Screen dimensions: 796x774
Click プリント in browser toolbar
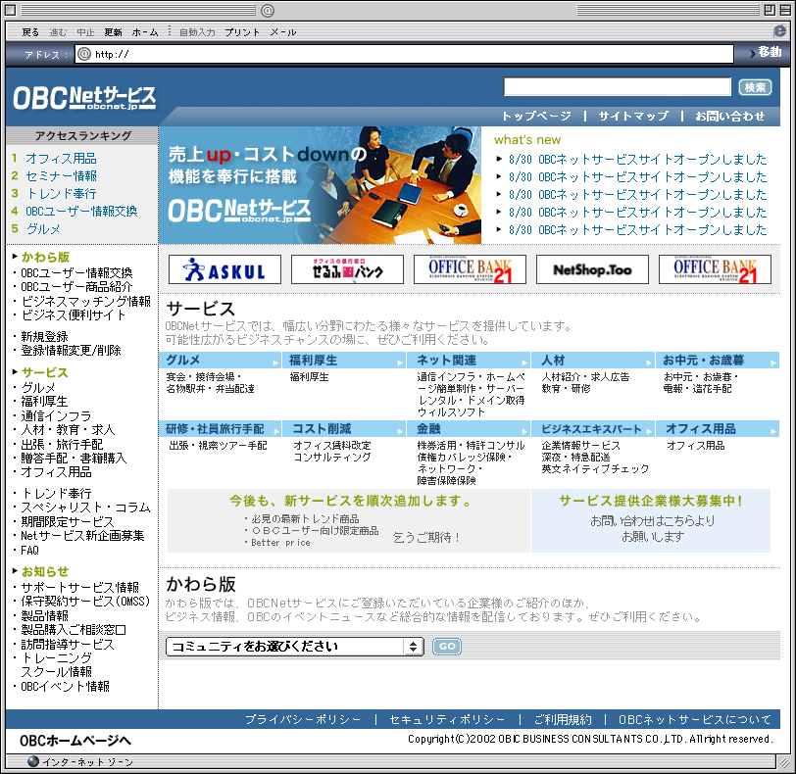coord(242,32)
